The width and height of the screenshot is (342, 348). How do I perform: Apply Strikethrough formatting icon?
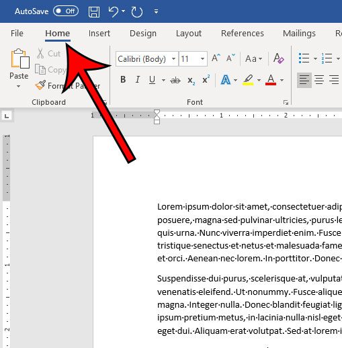pos(175,80)
